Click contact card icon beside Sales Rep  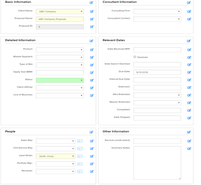80,141
